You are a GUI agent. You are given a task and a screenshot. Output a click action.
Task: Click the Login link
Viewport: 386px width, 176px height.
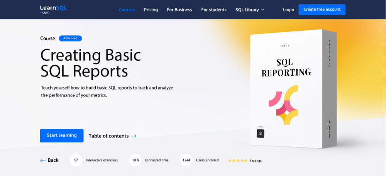click(x=288, y=10)
